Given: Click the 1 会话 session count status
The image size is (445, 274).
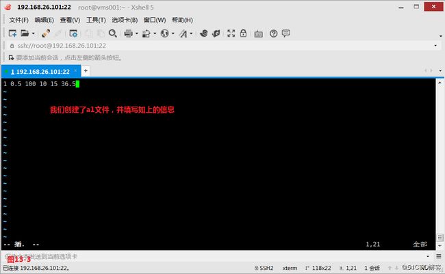Looking at the screenshot, I should [372, 268].
